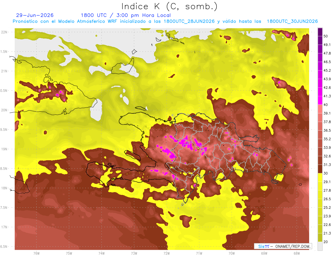The image size is (333, 257).
Task: Click the colorbar value "49.1"
Action: tap(327, 45)
